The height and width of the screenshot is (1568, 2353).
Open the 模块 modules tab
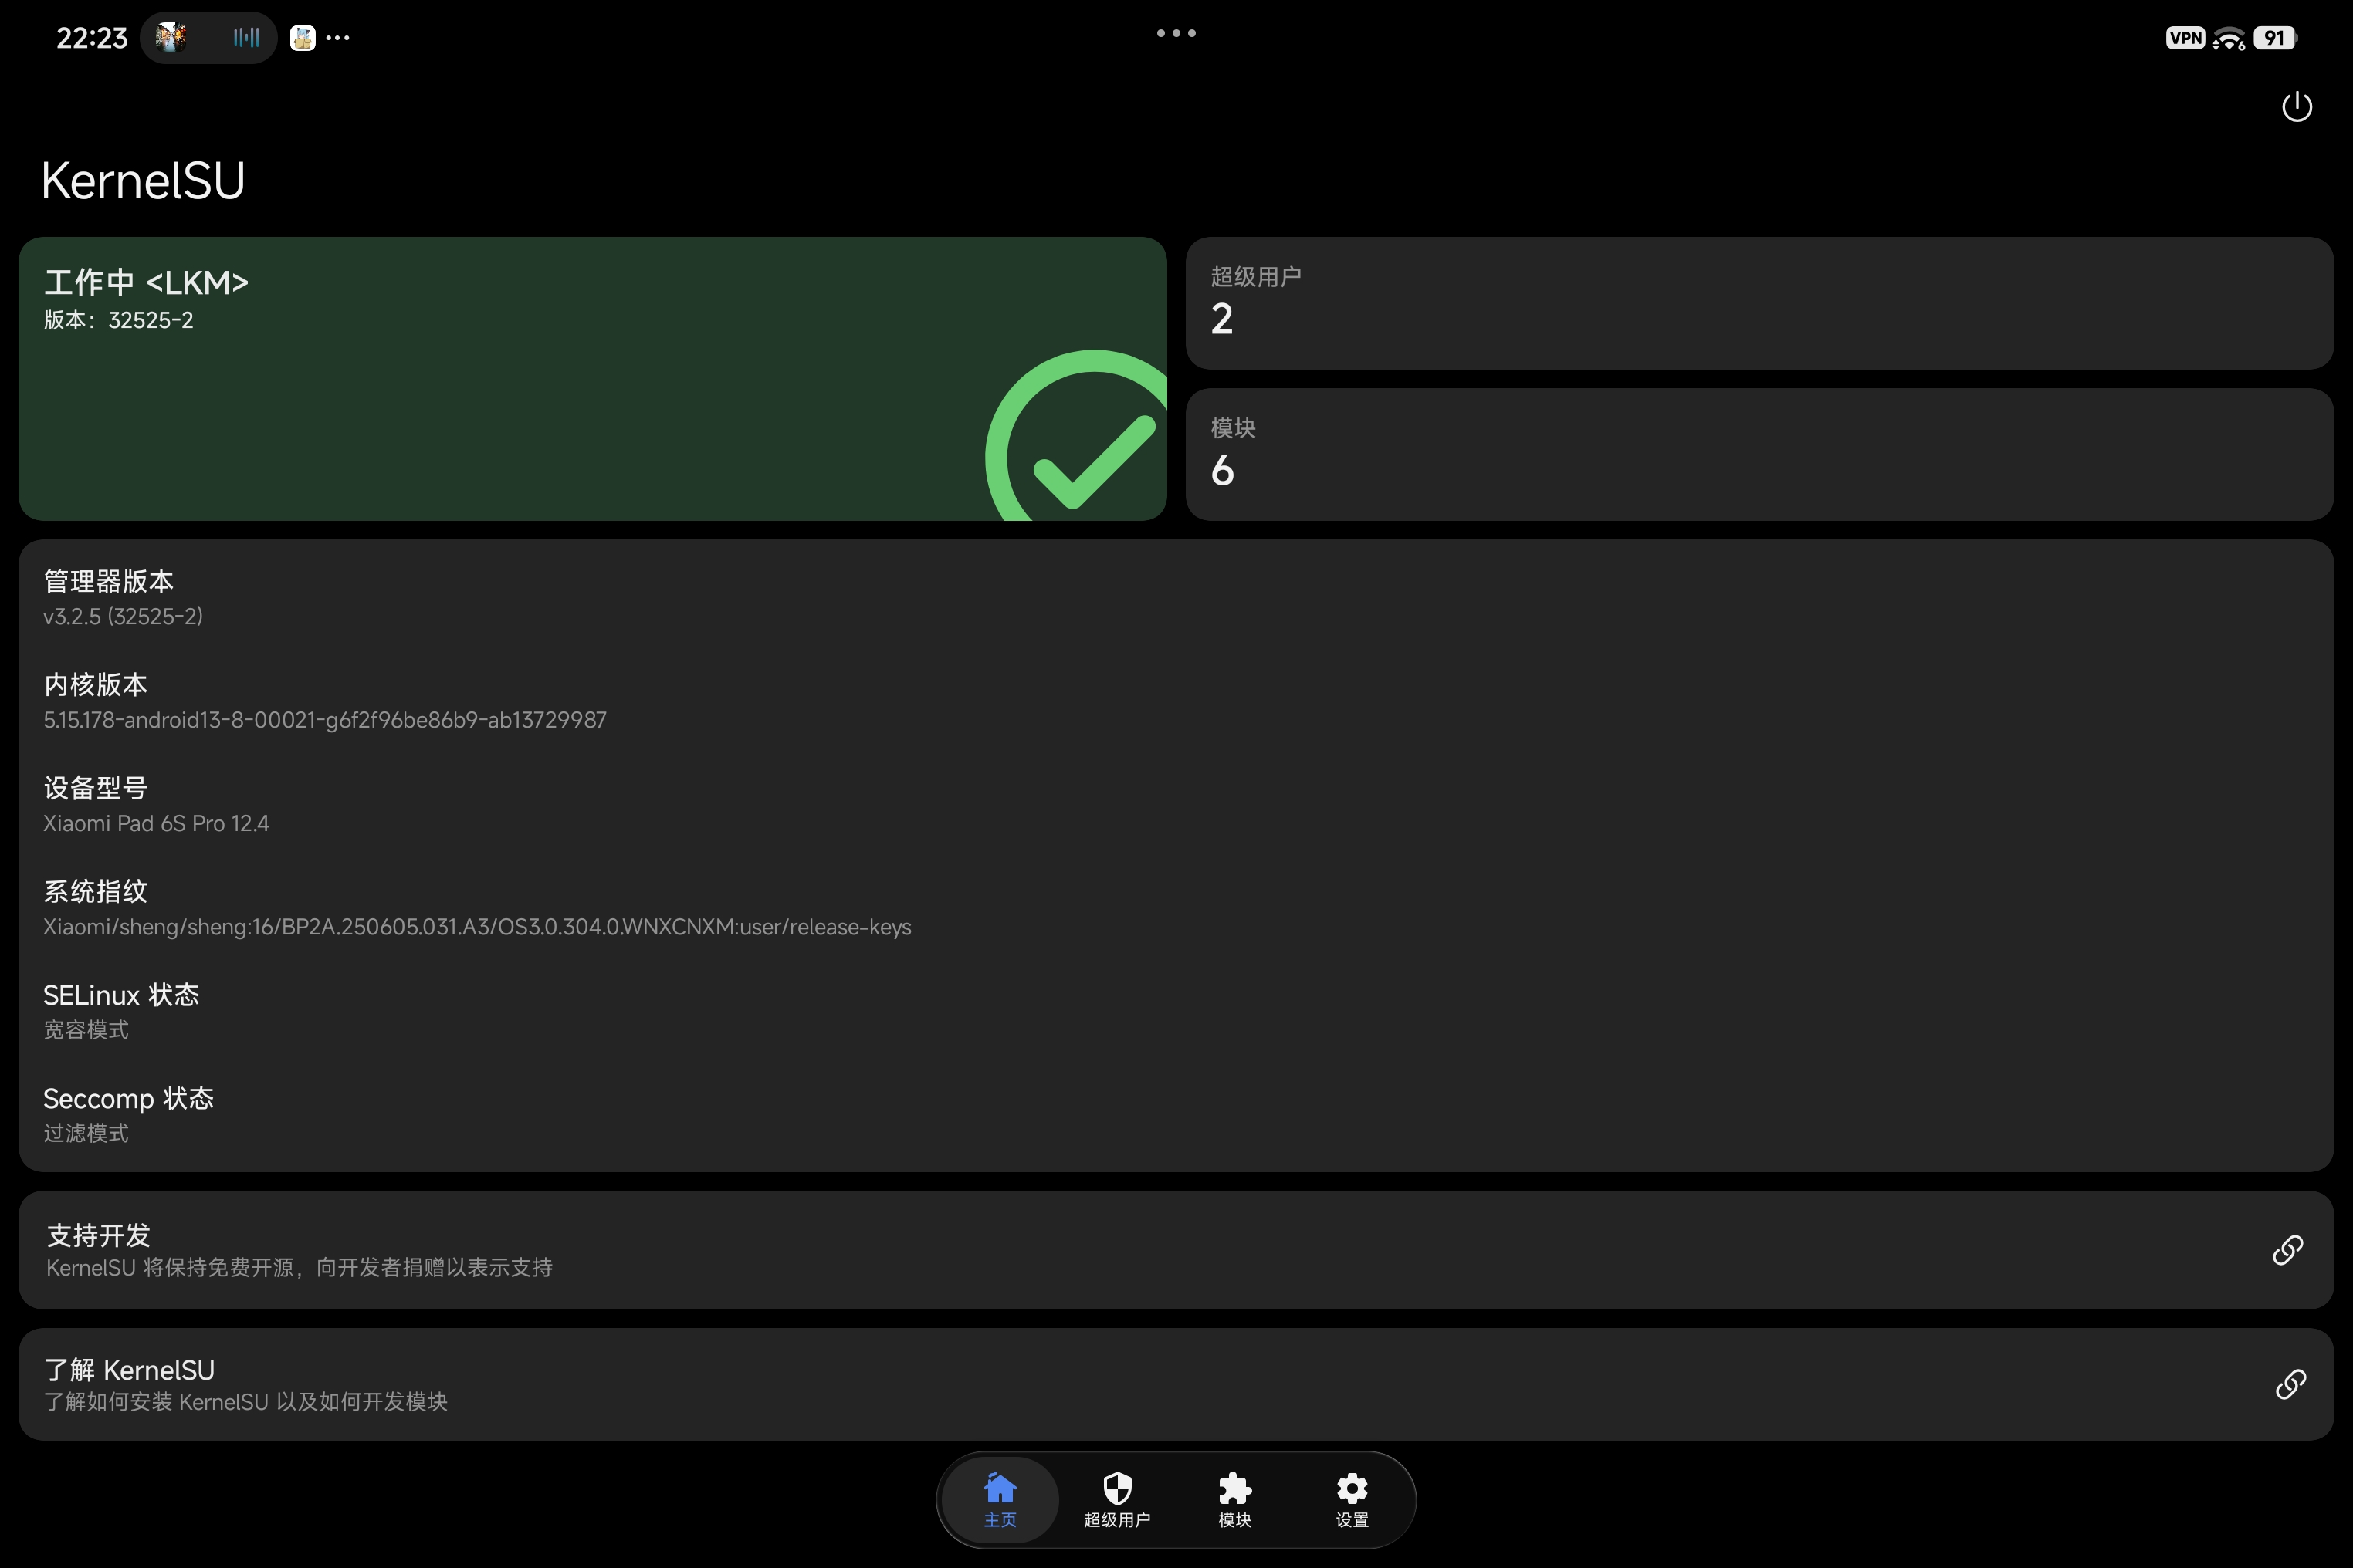pyautogui.click(x=1234, y=1500)
